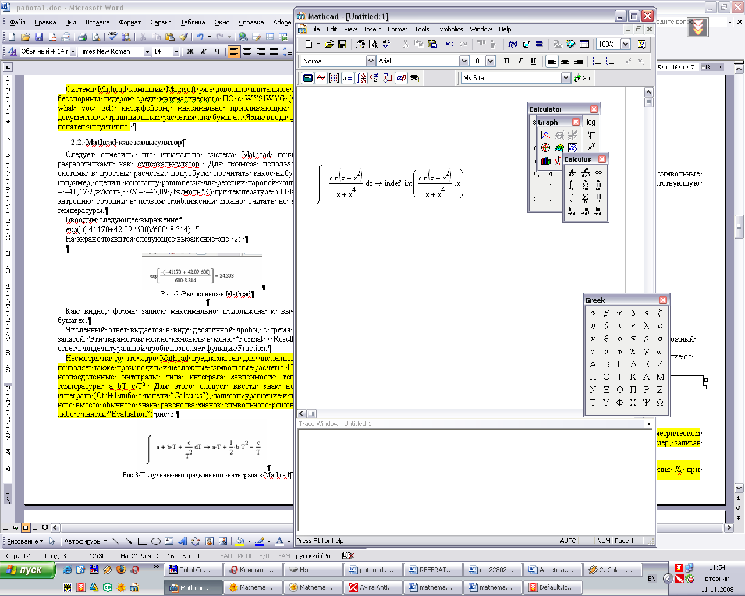Expand the New document arrow in Mathcad toolbar
Image resolution: width=745 pixels, height=596 pixels.
(318, 44)
